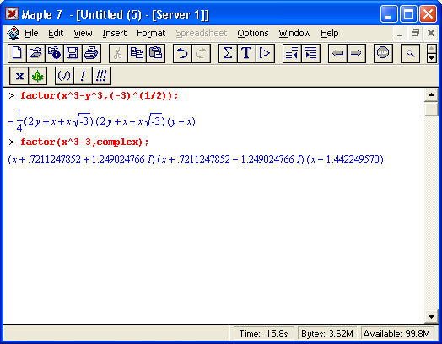Open the Format menu

(151, 33)
